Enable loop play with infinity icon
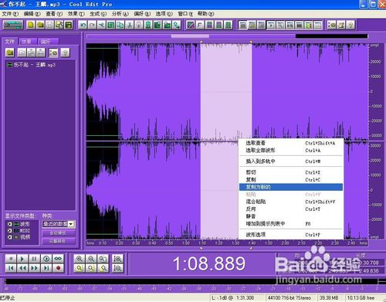This screenshot has width=386, height=302. [x=58, y=259]
